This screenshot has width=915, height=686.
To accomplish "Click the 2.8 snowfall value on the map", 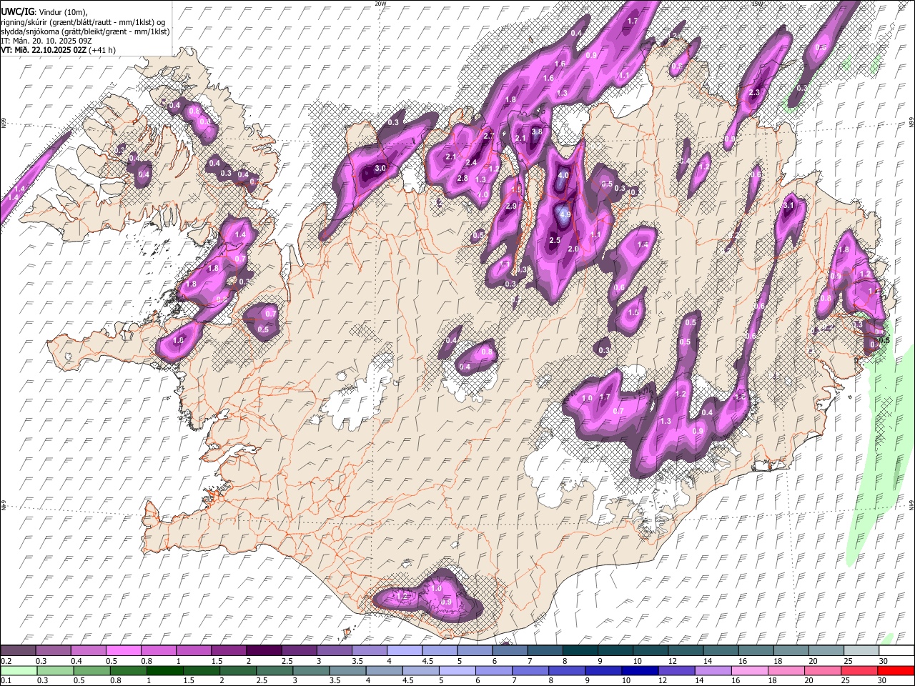I will point(463,179).
